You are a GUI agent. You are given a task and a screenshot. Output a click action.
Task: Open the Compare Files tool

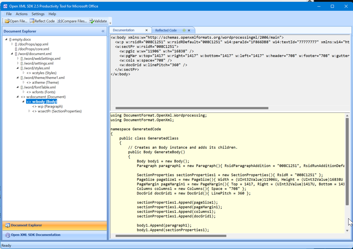tap(72, 21)
